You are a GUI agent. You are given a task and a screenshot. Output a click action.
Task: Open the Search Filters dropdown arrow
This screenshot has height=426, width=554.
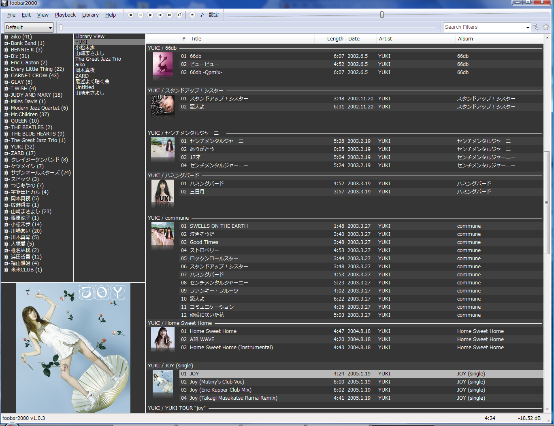click(x=528, y=28)
